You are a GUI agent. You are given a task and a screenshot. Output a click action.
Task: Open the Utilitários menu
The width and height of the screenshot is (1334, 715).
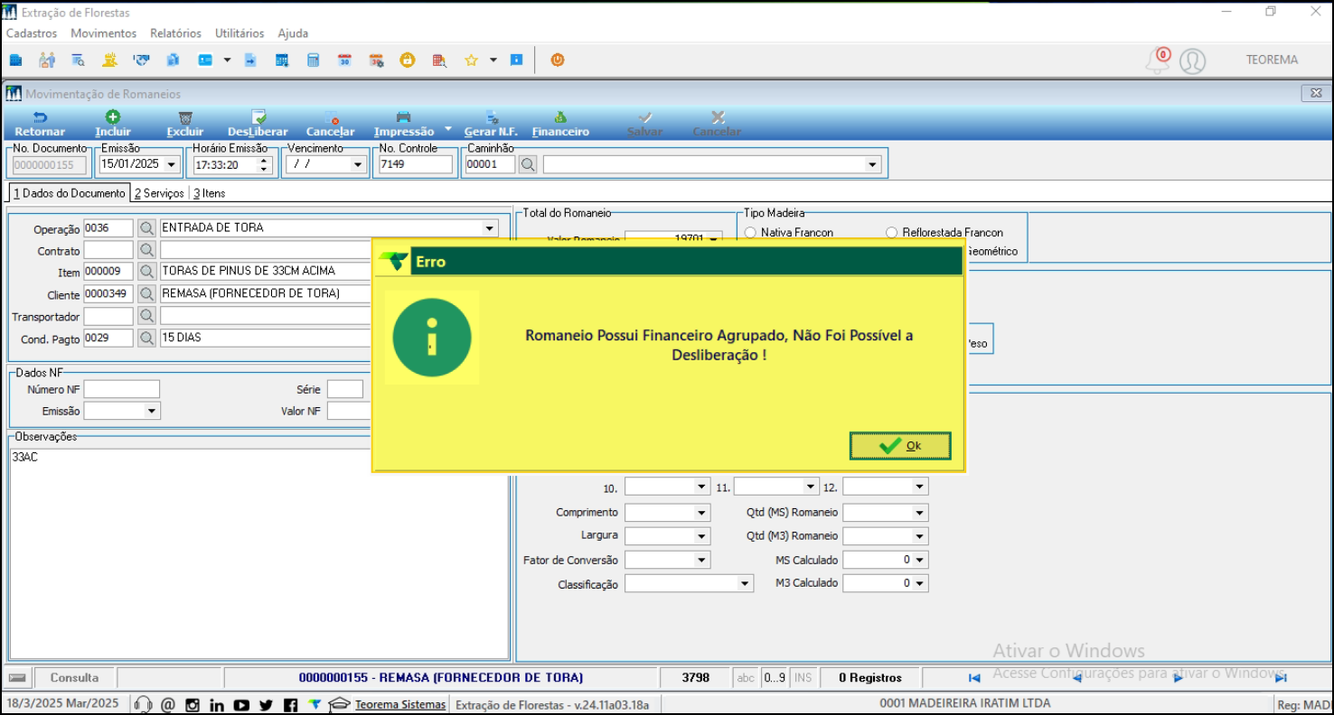pos(240,33)
